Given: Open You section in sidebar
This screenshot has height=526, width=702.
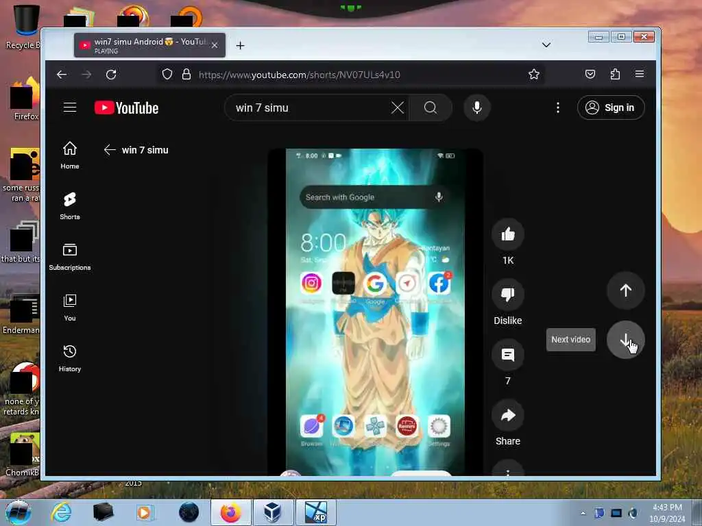Looking at the screenshot, I should click(x=70, y=308).
